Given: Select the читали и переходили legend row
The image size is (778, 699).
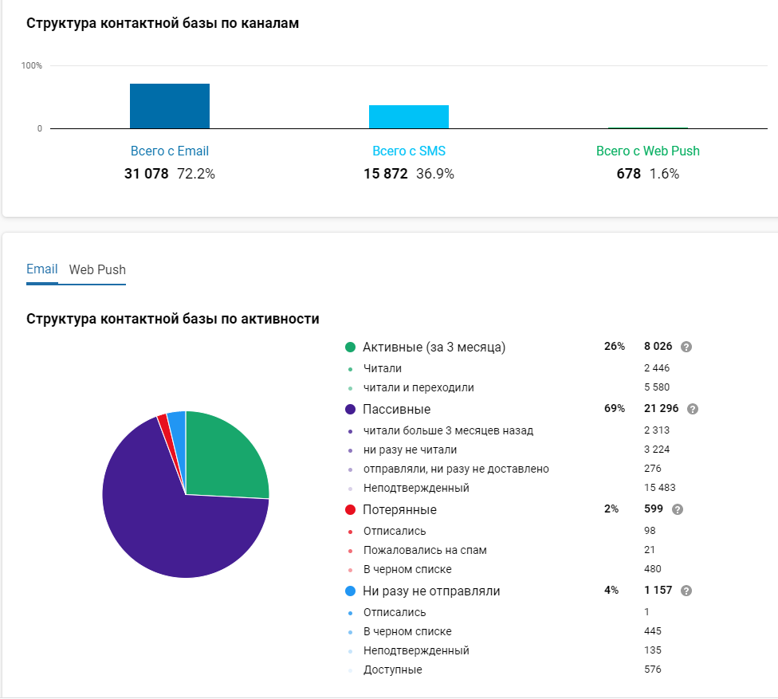Looking at the screenshot, I should click(x=418, y=387).
